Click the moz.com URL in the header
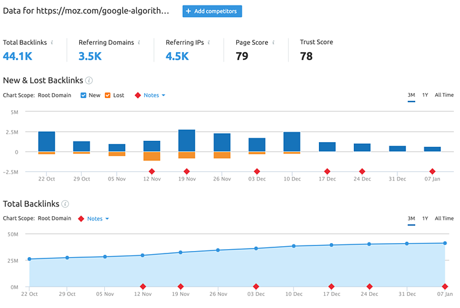This screenshot has width=460, height=308. pyautogui.click(x=102, y=11)
